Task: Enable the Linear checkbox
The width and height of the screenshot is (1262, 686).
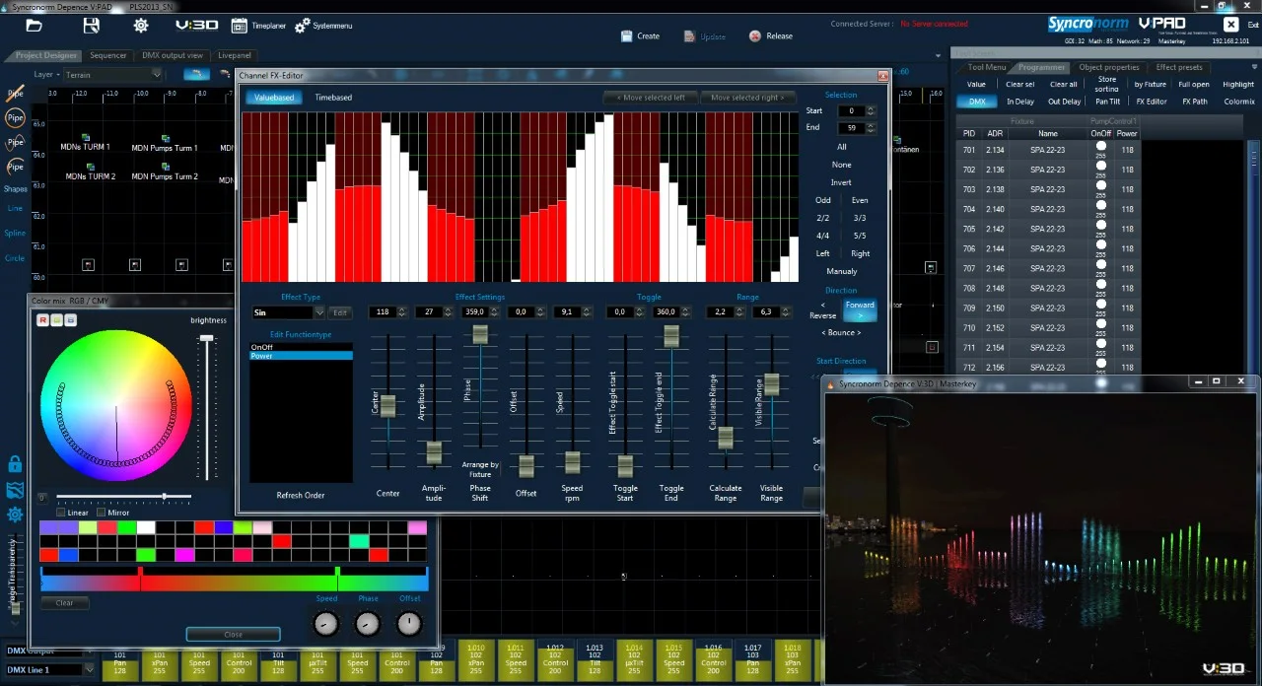Action: pos(61,513)
